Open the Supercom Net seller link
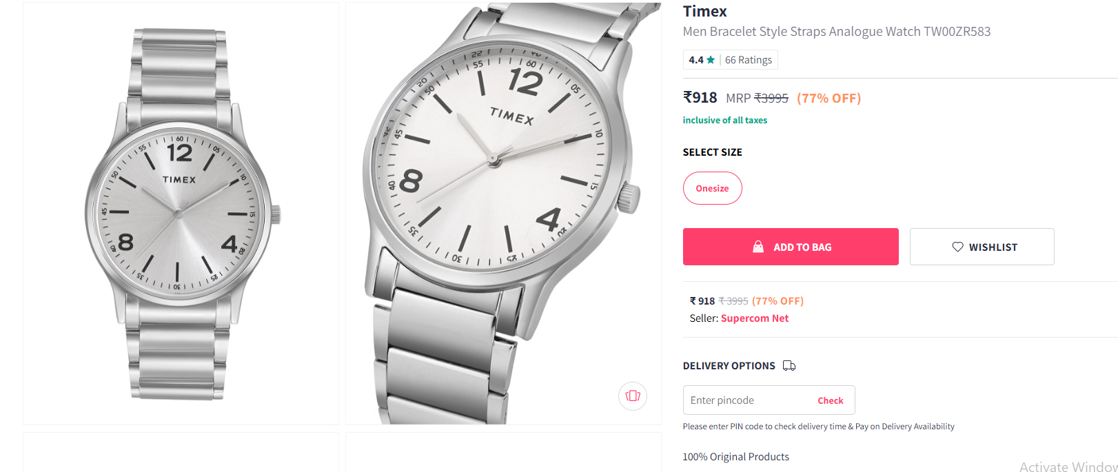 (x=754, y=318)
